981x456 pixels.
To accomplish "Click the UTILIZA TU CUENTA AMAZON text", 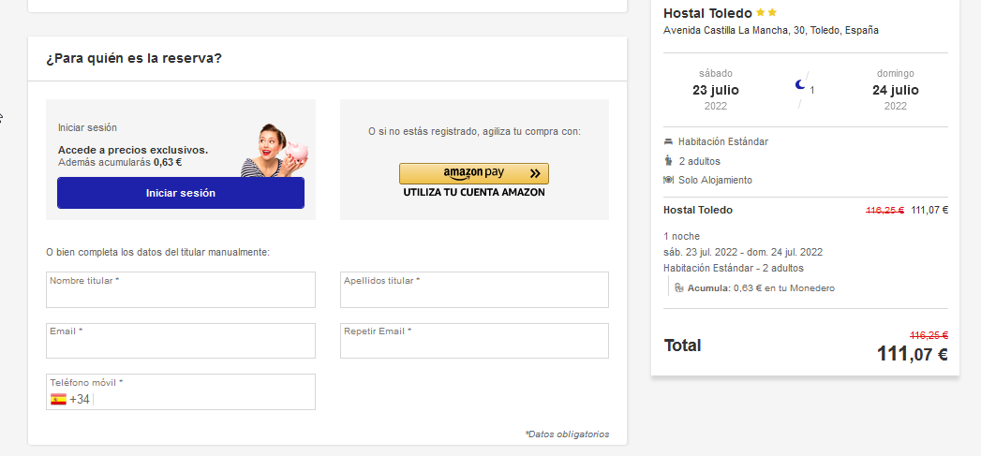I will pyautogui.click(x=473, y=193).
